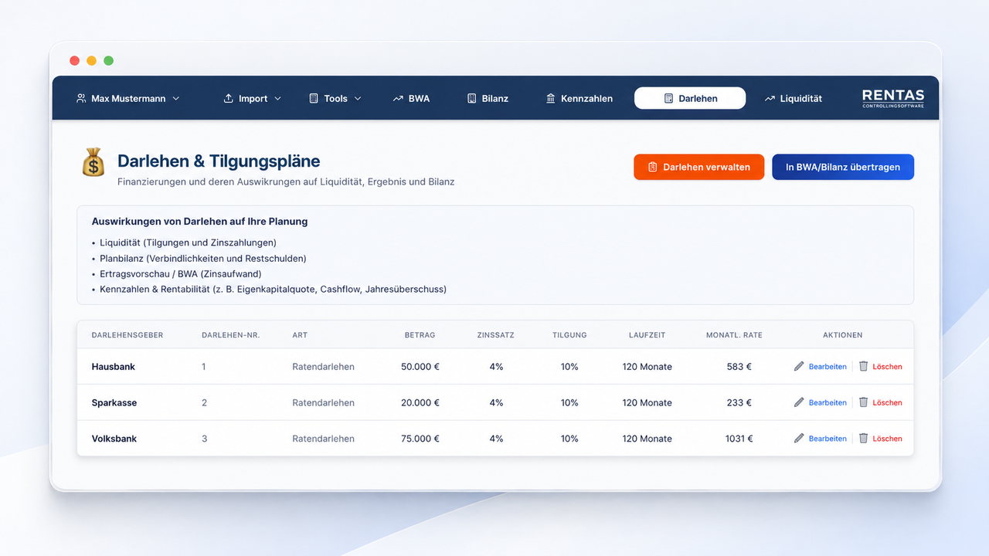Click the Laufzeit column header
The width and height of the screenshot is (989, 556).
tap(647, 335)
